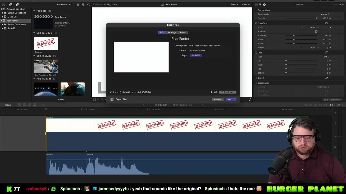
Task: Open the timeline Index panel
Action: pos(8,105)
